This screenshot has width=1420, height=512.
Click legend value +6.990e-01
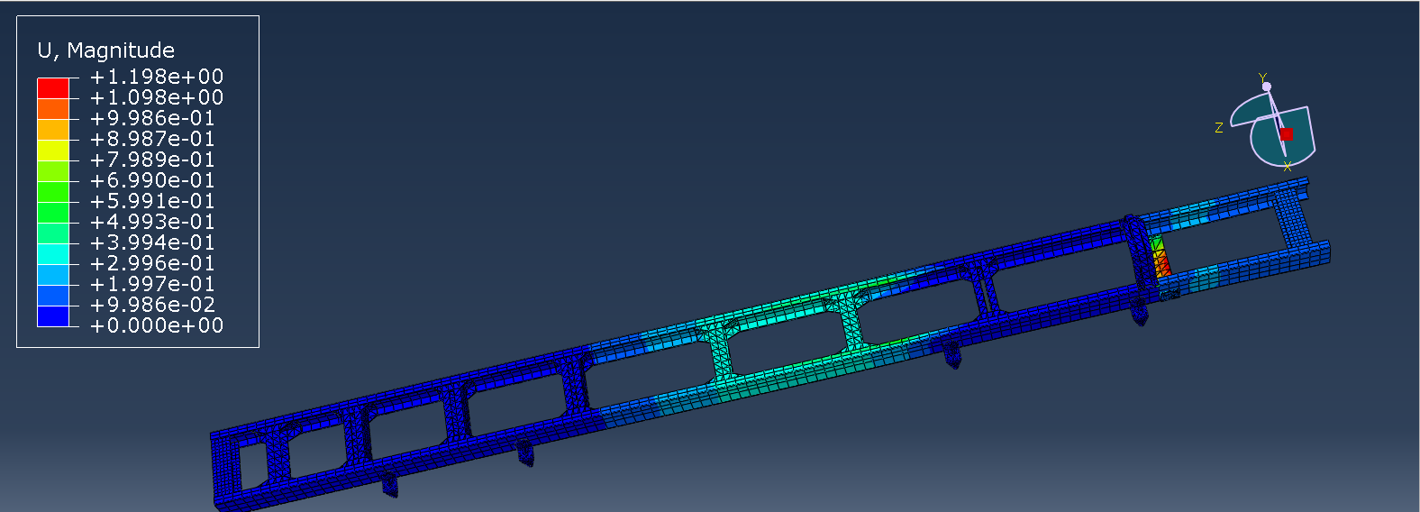click(x=152, y=180)
